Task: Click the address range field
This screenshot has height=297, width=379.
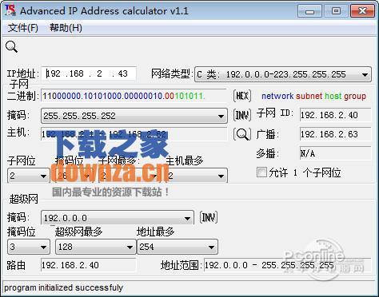Action: click(288, 265)
